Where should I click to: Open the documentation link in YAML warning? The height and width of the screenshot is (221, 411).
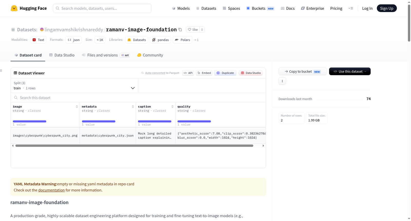51,190
